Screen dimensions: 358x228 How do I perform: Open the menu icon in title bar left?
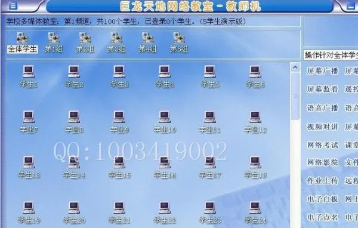point(13,5)
